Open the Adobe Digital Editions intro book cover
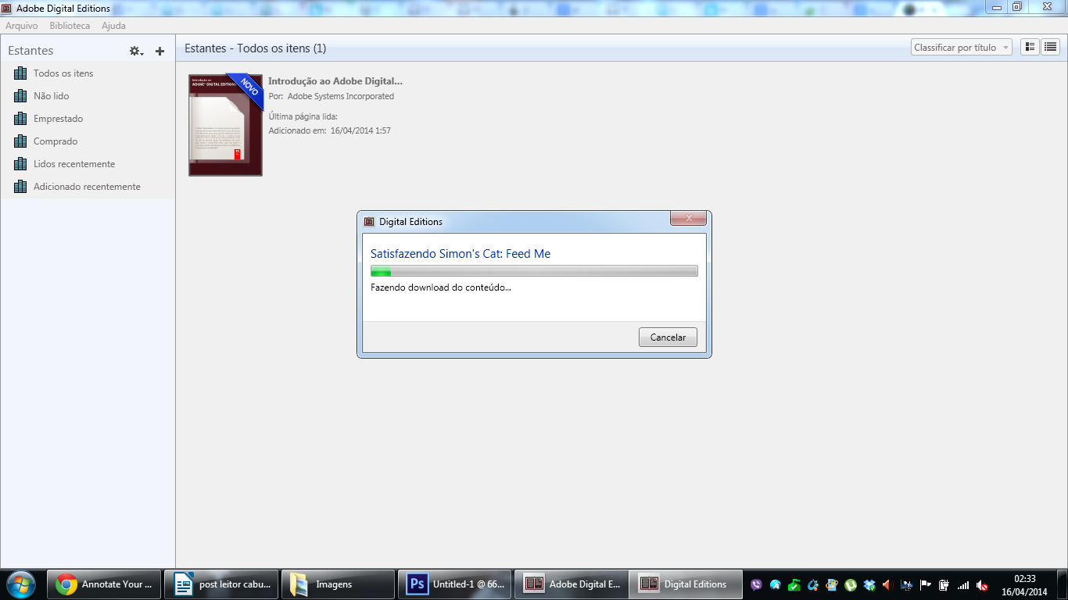This screenshot has width=1068, height=600. click(x=225, y=126)
